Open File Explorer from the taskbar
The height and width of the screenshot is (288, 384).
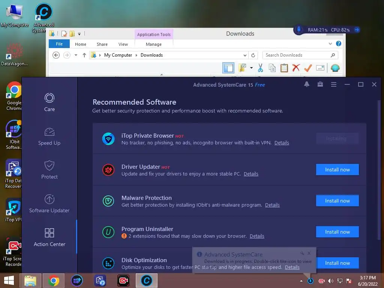click(x=30, y=280)
